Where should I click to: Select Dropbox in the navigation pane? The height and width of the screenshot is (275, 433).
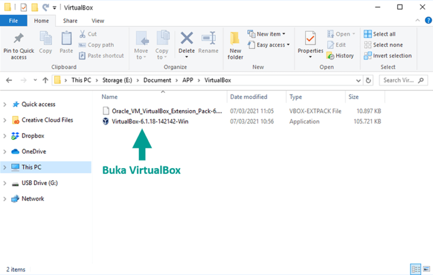pyautogui.click(x=33, y=136)
